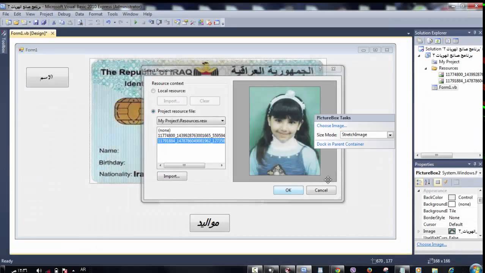The image size is (485, 273).
Task: Open the Error List toolbar icon
Action: pos(209,22)
